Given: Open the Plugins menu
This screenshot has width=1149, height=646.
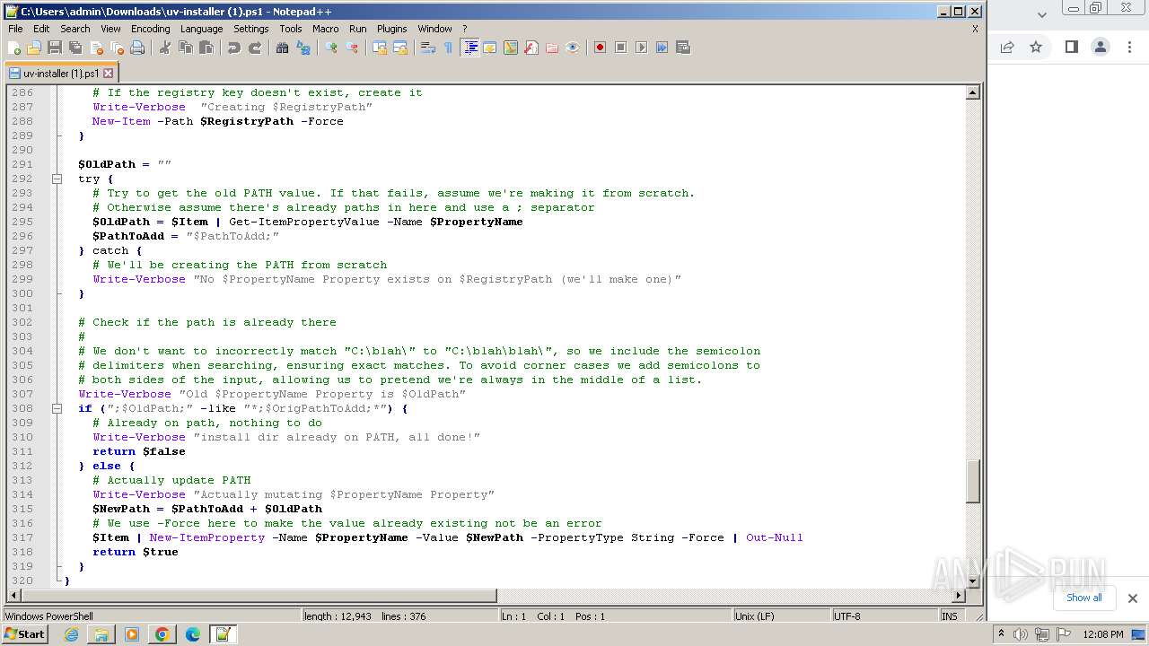Looking at the screenshot, I should [391, 29].
